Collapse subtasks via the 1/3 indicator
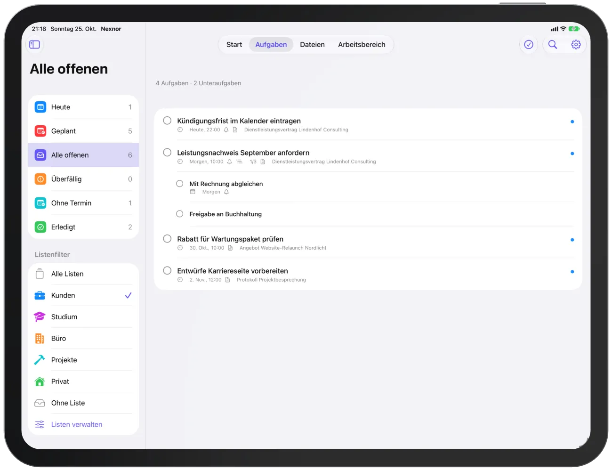 coord(253,162)
